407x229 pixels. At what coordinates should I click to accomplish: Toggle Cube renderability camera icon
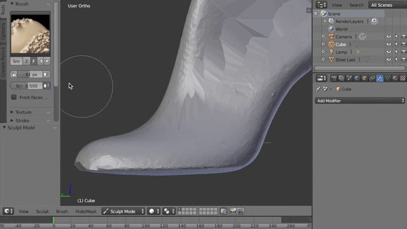pyautogui.click(x=404, y=44)
